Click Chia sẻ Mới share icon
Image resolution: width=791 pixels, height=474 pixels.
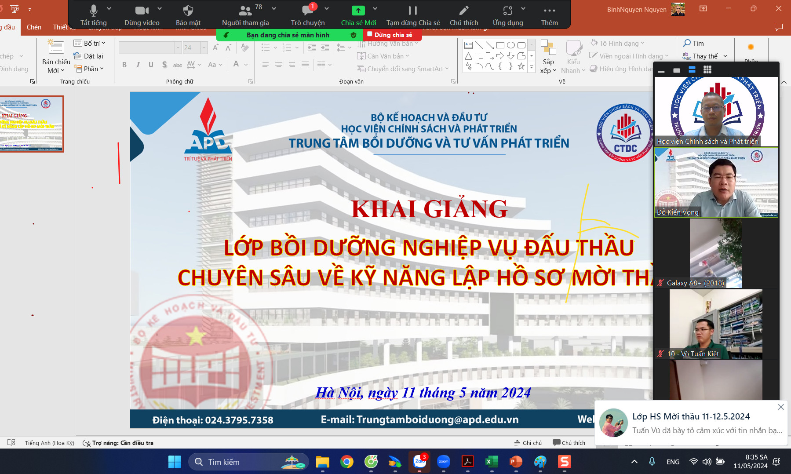pos(358,11)
